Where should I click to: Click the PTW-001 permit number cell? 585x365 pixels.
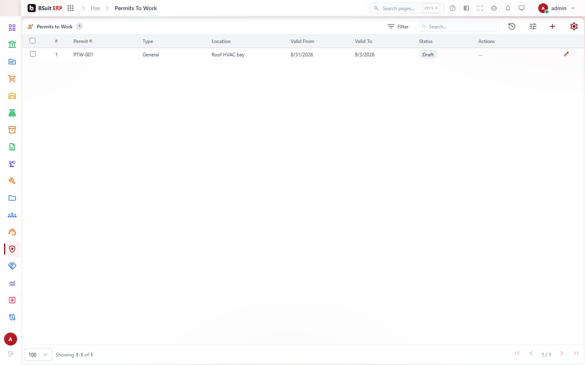[x=83, y=55]
